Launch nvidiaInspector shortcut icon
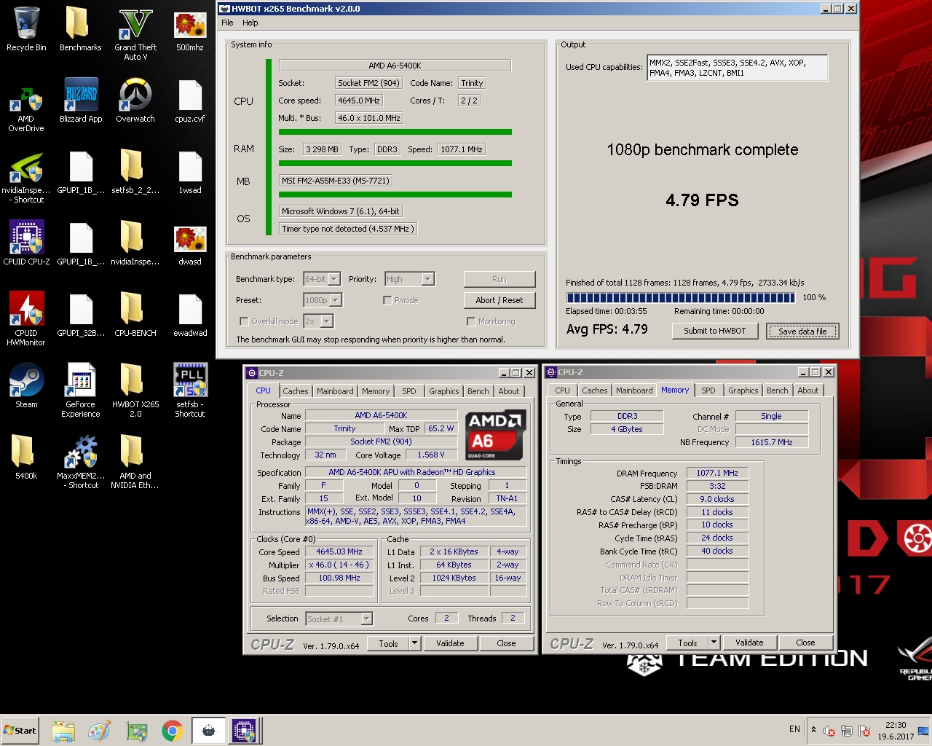Viewport: 932px width, 746px height. (26, 177)
